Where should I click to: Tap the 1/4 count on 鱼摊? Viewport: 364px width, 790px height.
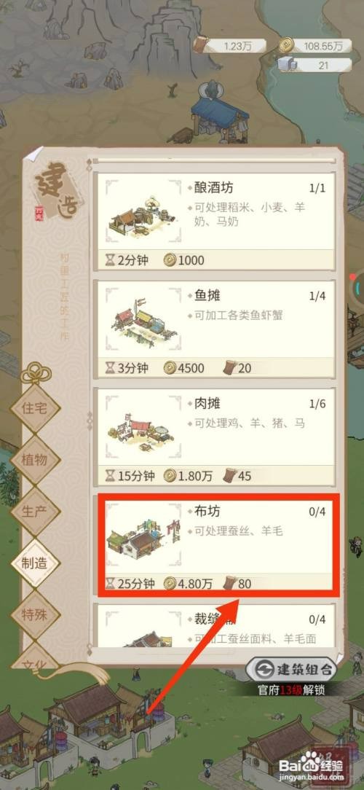click(317, 296)
